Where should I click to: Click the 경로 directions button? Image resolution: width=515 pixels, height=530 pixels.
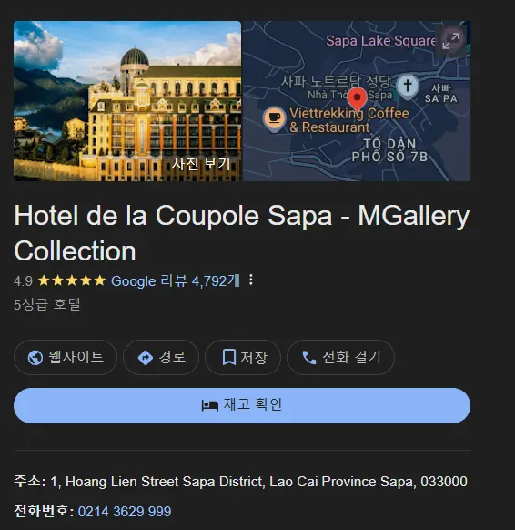click(x=161, y=357)
